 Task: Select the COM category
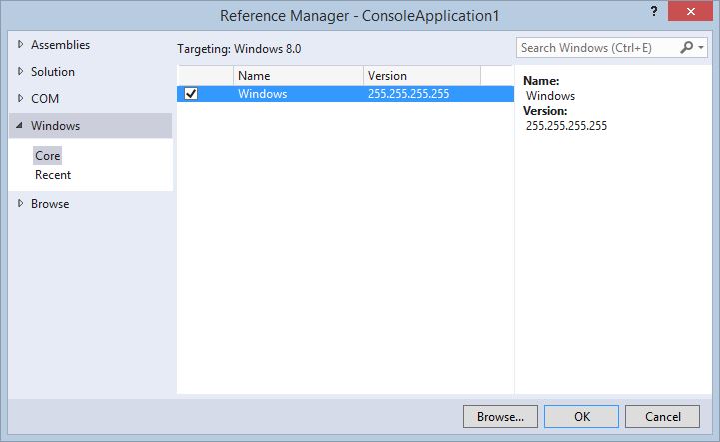45,98
